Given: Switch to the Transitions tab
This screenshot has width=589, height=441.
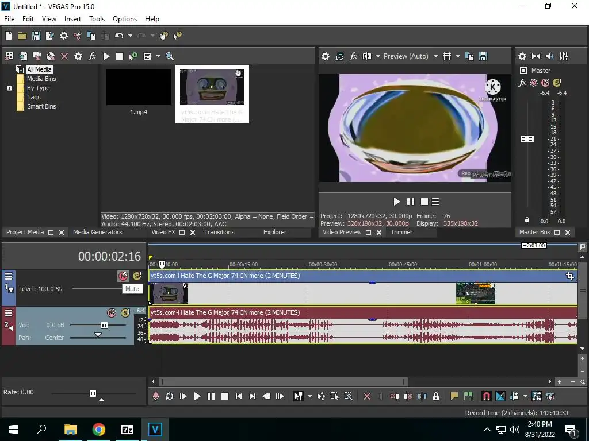Looking at the screenshot, I should 219,232.
